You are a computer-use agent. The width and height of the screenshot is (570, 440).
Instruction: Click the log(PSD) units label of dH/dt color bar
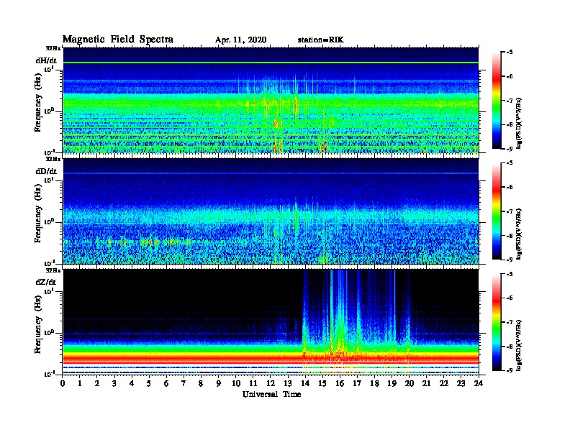(520, 124)
